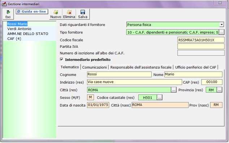The width and height of the screenshot is (229, 143).
Task: Switch to the Comunicazioni tab
Action: click(94, 67)
